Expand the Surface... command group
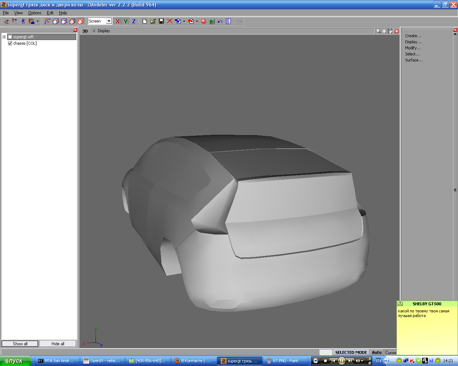 point(414,60)
